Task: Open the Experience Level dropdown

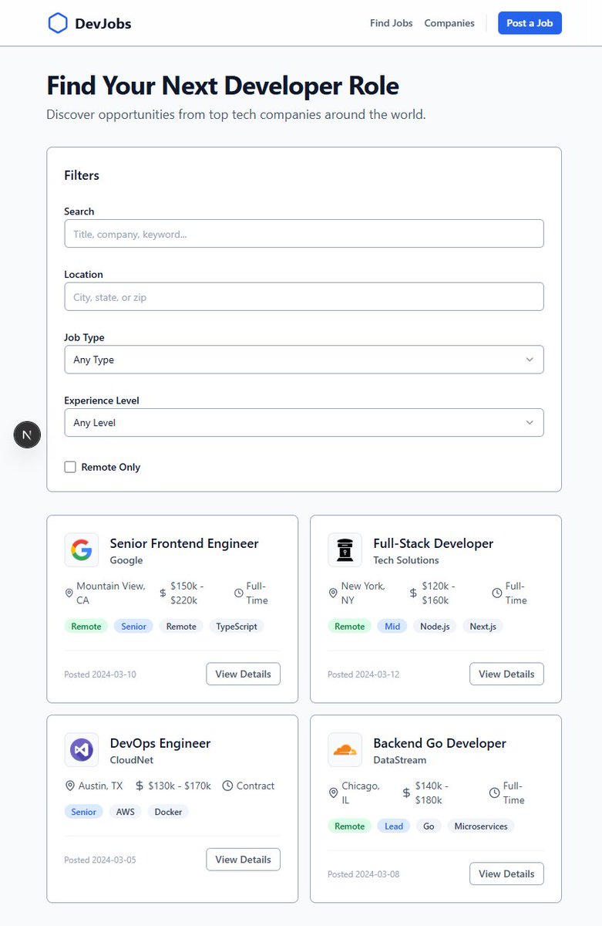Action: point(304,423)
